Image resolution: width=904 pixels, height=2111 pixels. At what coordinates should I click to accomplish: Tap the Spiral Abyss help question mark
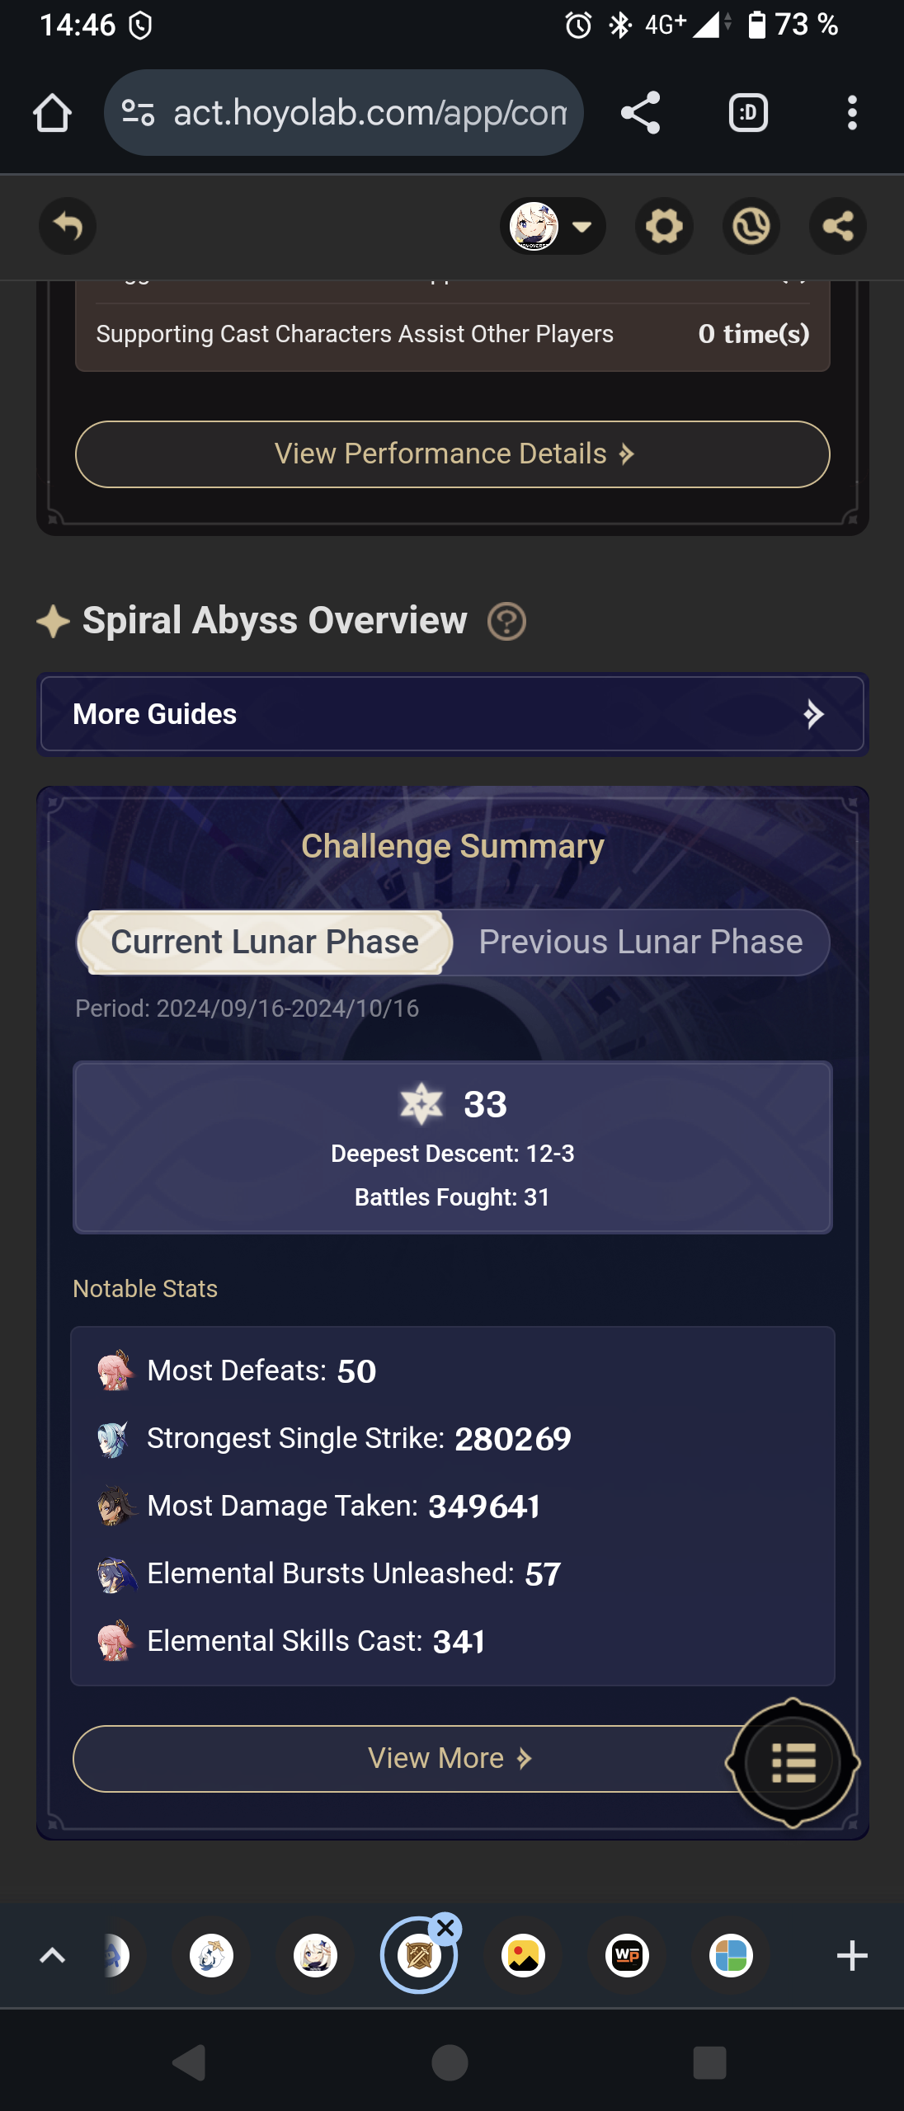pyautogui.click(x=506, y=622)
